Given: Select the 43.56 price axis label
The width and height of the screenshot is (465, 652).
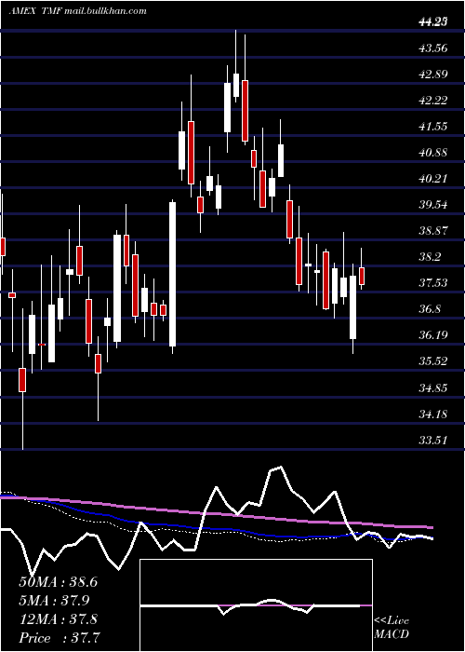Looking at the screenshot, I should tap(433, 48).
